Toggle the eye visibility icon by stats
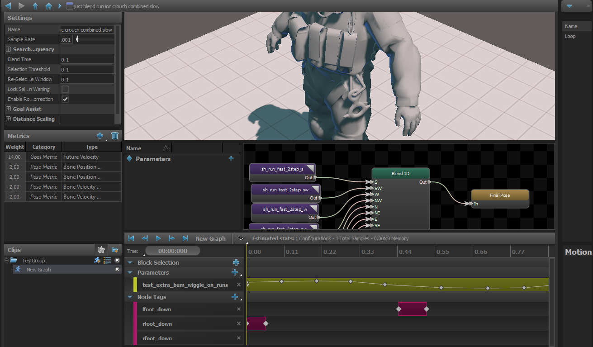Viewport: 593px width, 347px height. coord(241,238)
